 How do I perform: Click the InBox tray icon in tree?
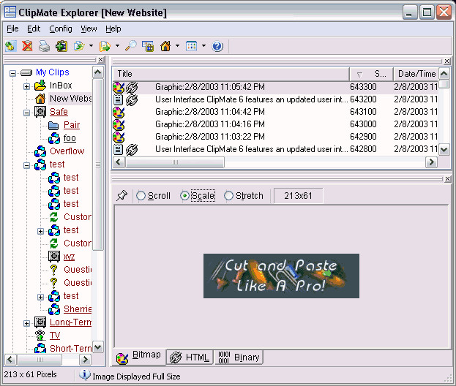coord(40,86)
